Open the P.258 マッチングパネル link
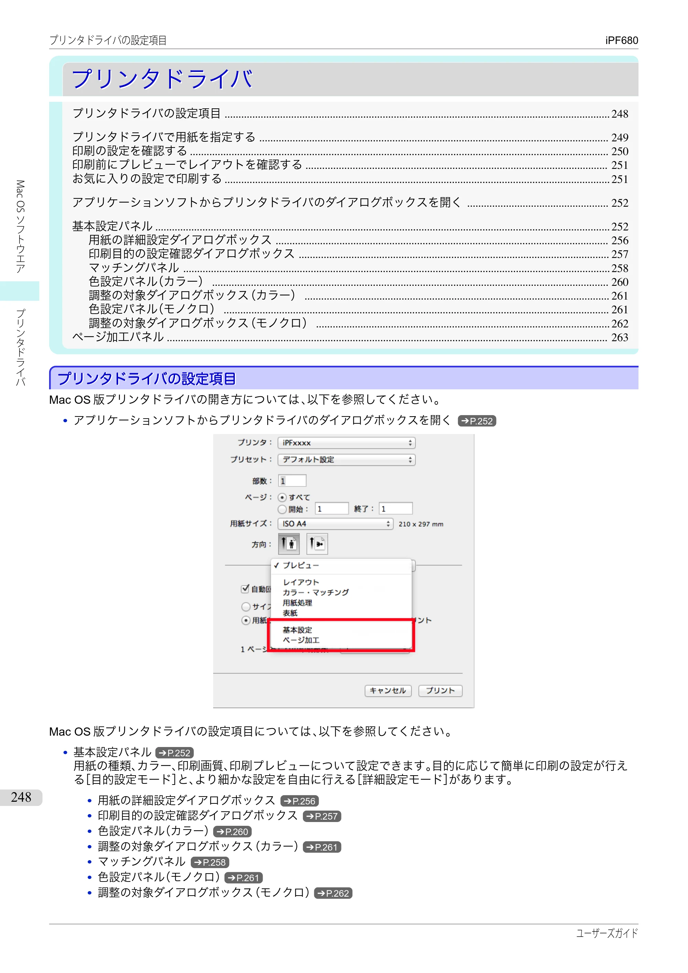This screenshot has height=973, width=688. point(210,862)
